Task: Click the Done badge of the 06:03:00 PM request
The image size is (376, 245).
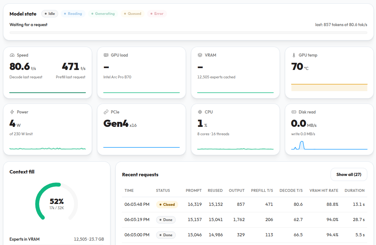Action: coord(166,235)
